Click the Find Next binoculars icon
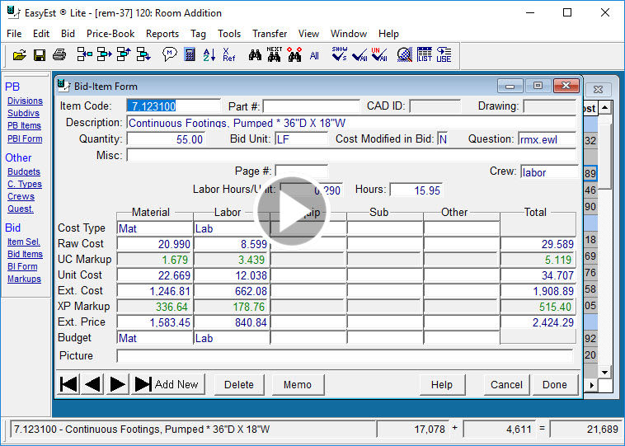This screenshot has width=625, height=446. [275, 55]
